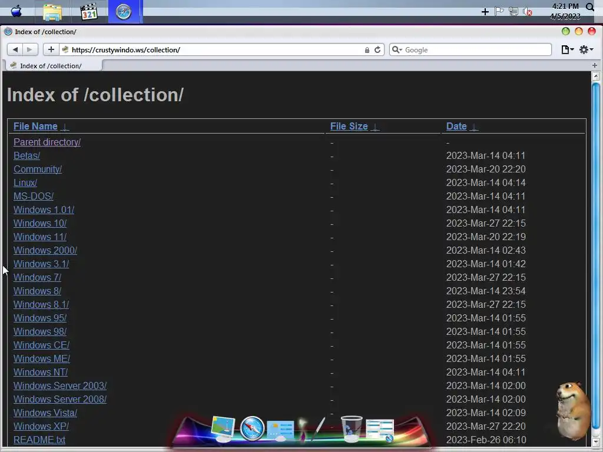The height and width of the screenshot is (452, 603).
Task: Open the Windows 2000 folder
Action: [x=45, y=250]
